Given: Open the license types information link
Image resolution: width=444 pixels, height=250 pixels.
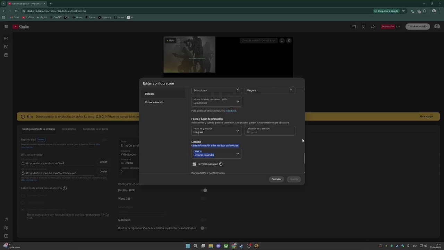Looking at the screenshot, I should (215, 145).
